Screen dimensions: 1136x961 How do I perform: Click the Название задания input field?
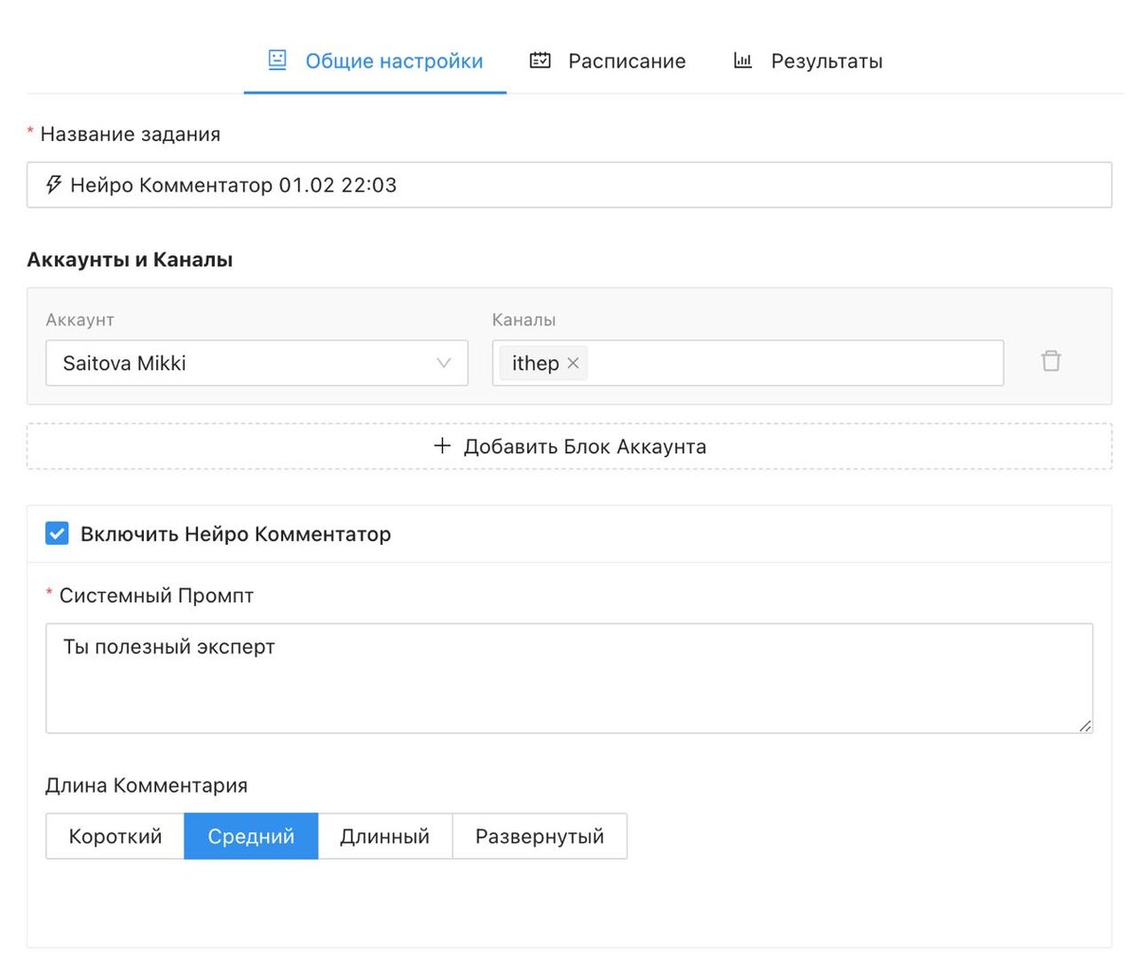[569, 184]
